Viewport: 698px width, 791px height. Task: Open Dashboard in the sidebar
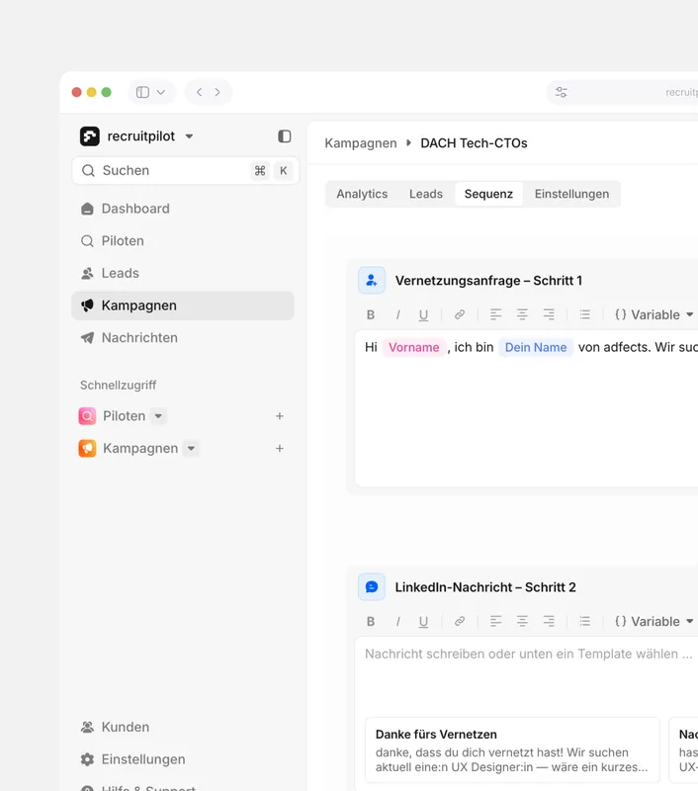(183, 209)
